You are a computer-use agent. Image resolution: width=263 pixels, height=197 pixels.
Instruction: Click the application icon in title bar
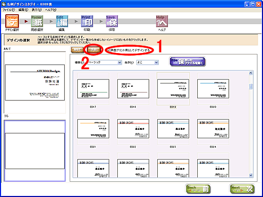pos(4,4)
